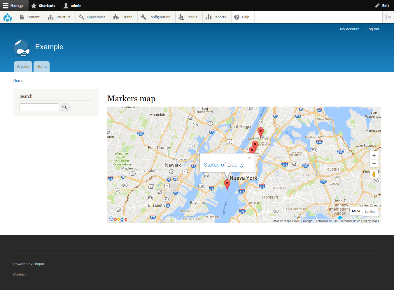Toggle the toolbar orientation arrow
Screen dimensions: 394x290
point(388,17)
